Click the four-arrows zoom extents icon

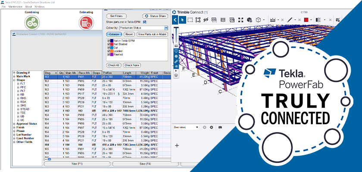[240, 20]
